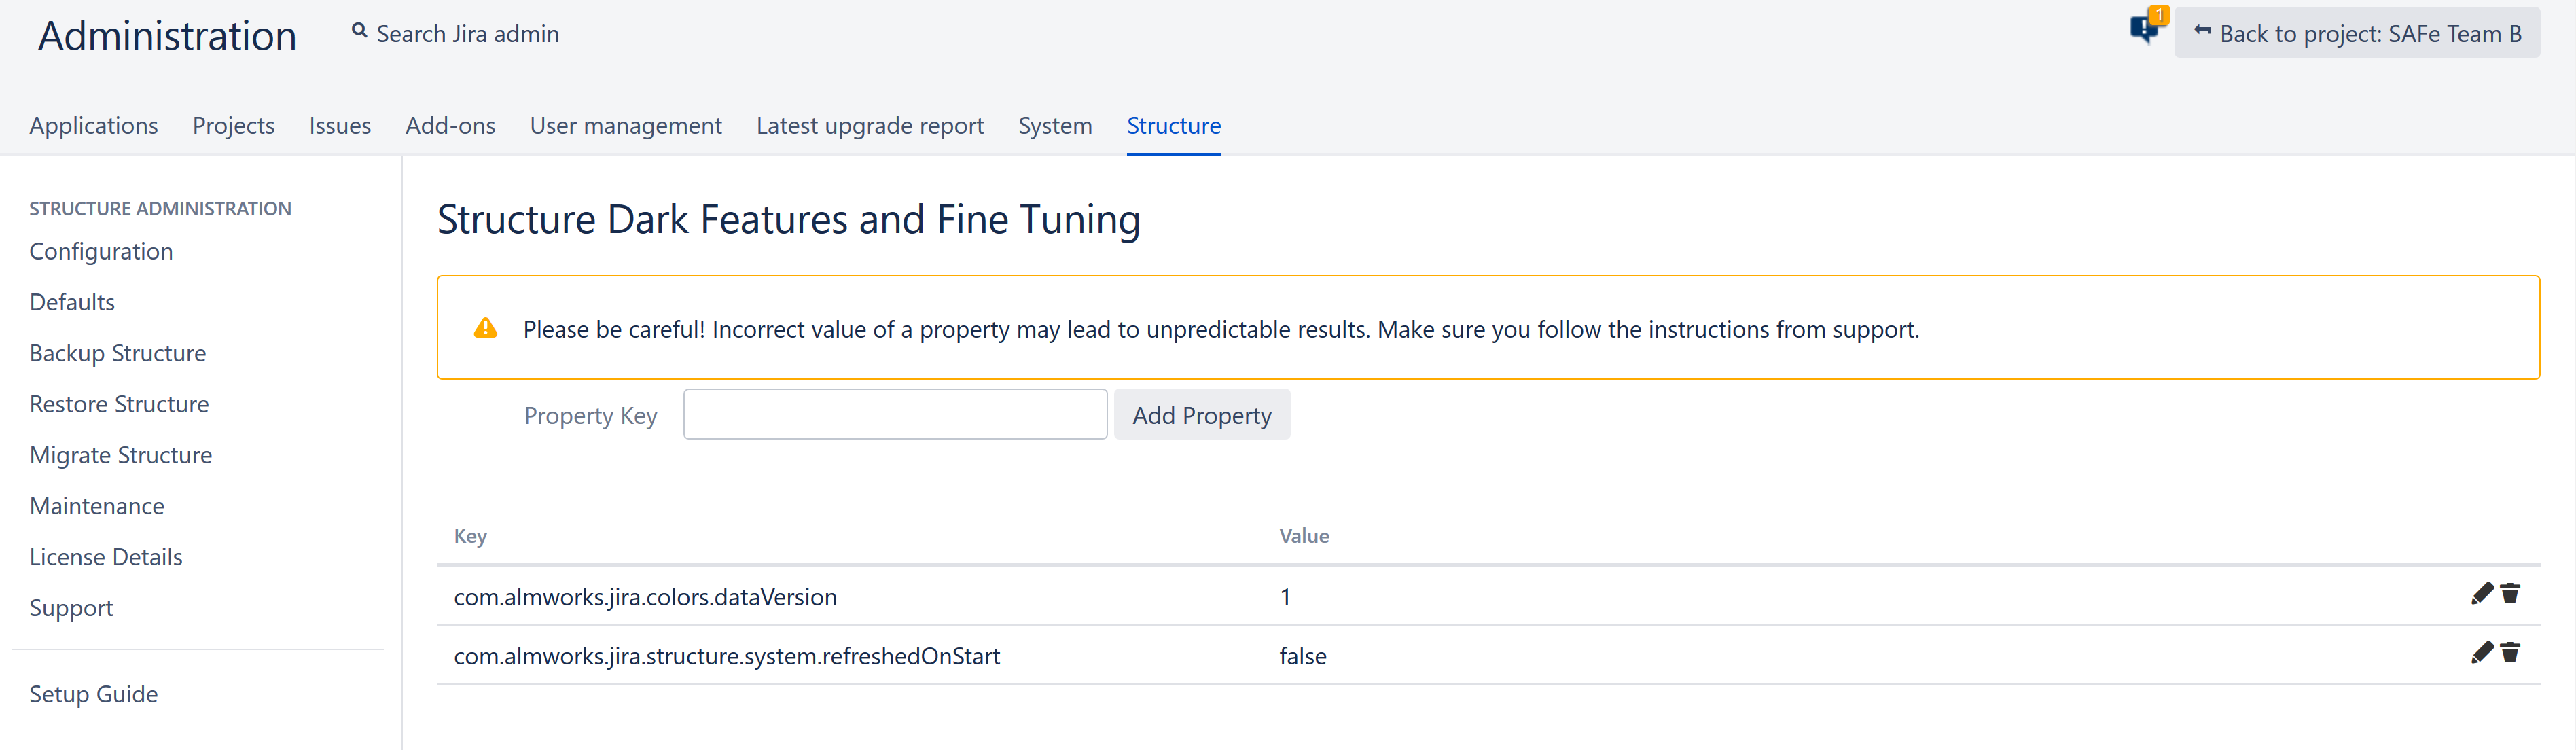2576x750 pixels.
Task: Select Migrate Structure in the sidebar
Action: coord(121,455)
